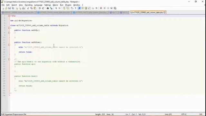The image size is (206, 116).
Task: Toggle the Document Map panel
Action: click(86, 8)
